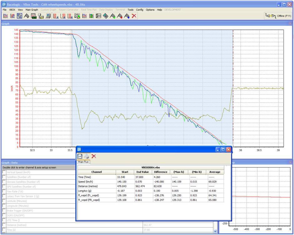Viewport: 294px width, 235px height.
Task: Open the data table list icon
Action: click(x=98, y=16)
